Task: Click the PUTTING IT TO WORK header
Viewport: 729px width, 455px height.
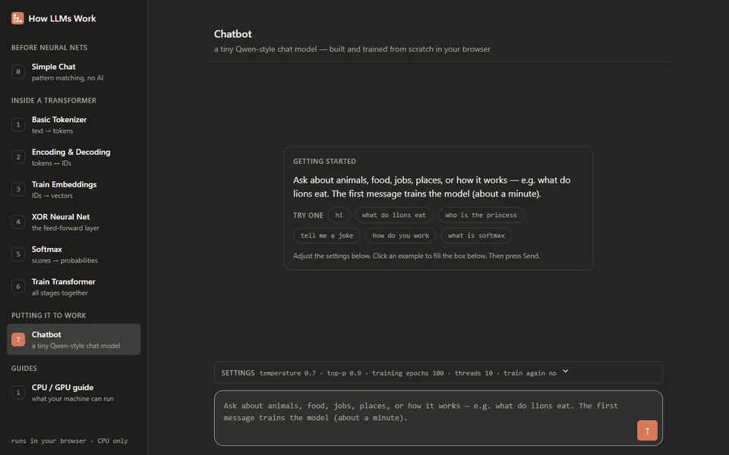Action: coord(49,315)
